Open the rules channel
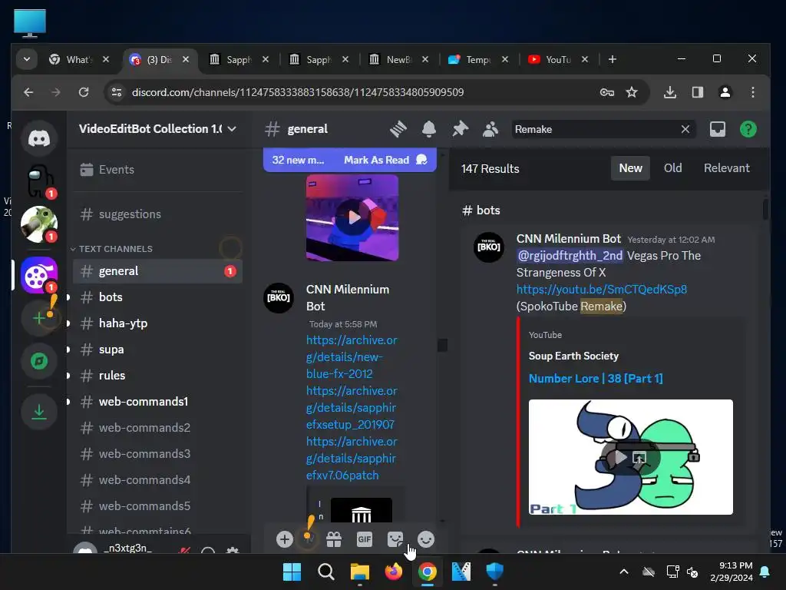Image resolution: width=786 pixels, height=590 pixels. (157, 375)
